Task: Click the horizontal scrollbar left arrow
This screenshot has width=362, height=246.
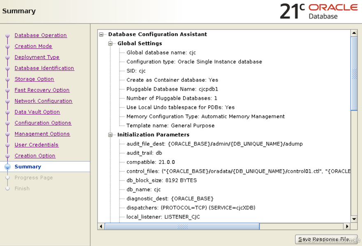Action: (x=101, y=226)
